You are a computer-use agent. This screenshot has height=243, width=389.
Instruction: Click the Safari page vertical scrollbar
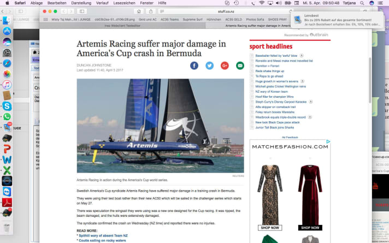(x=370, y=80)
